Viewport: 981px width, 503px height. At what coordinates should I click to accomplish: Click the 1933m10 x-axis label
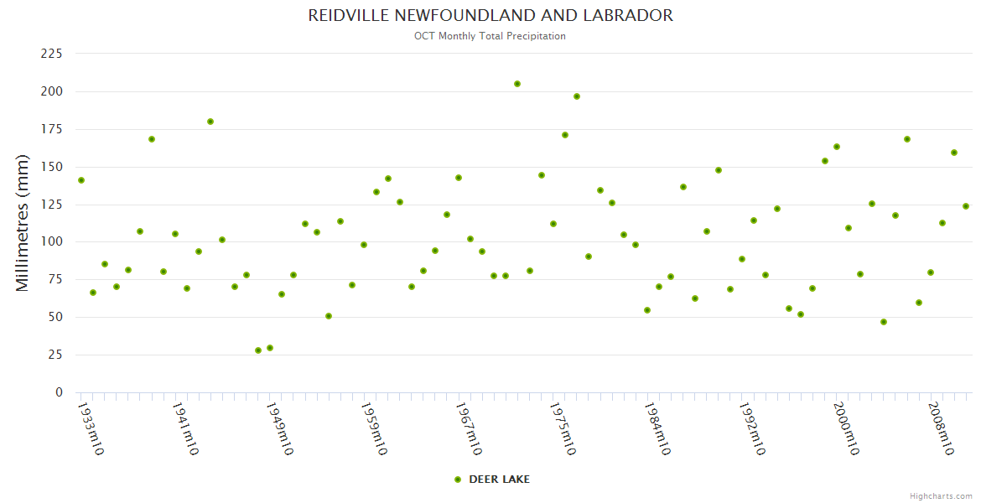pos(90,429)
